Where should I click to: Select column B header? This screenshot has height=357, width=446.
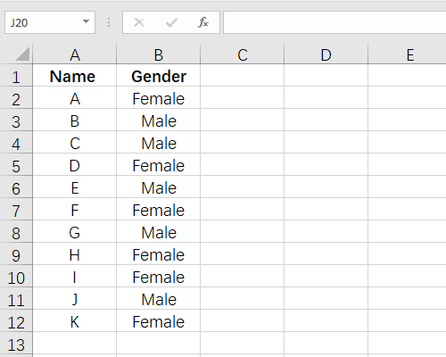tap(159, 54)
